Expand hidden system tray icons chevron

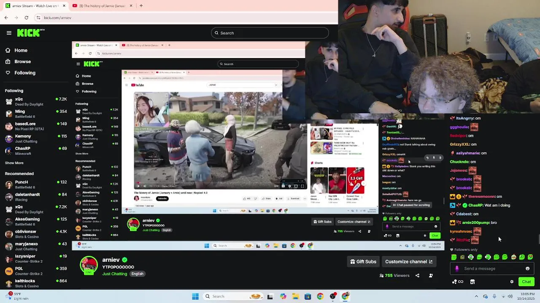(476, 296)
